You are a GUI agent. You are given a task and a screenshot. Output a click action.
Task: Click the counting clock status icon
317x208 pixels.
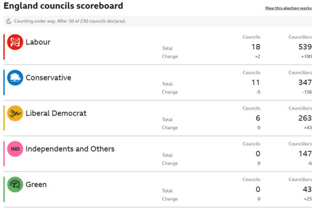9,21
